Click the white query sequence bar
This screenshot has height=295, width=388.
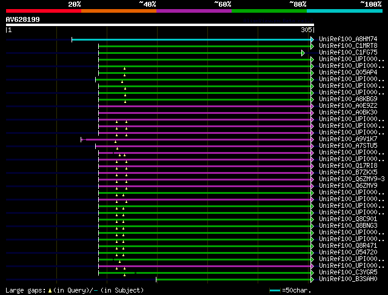(x=160, y=25)
